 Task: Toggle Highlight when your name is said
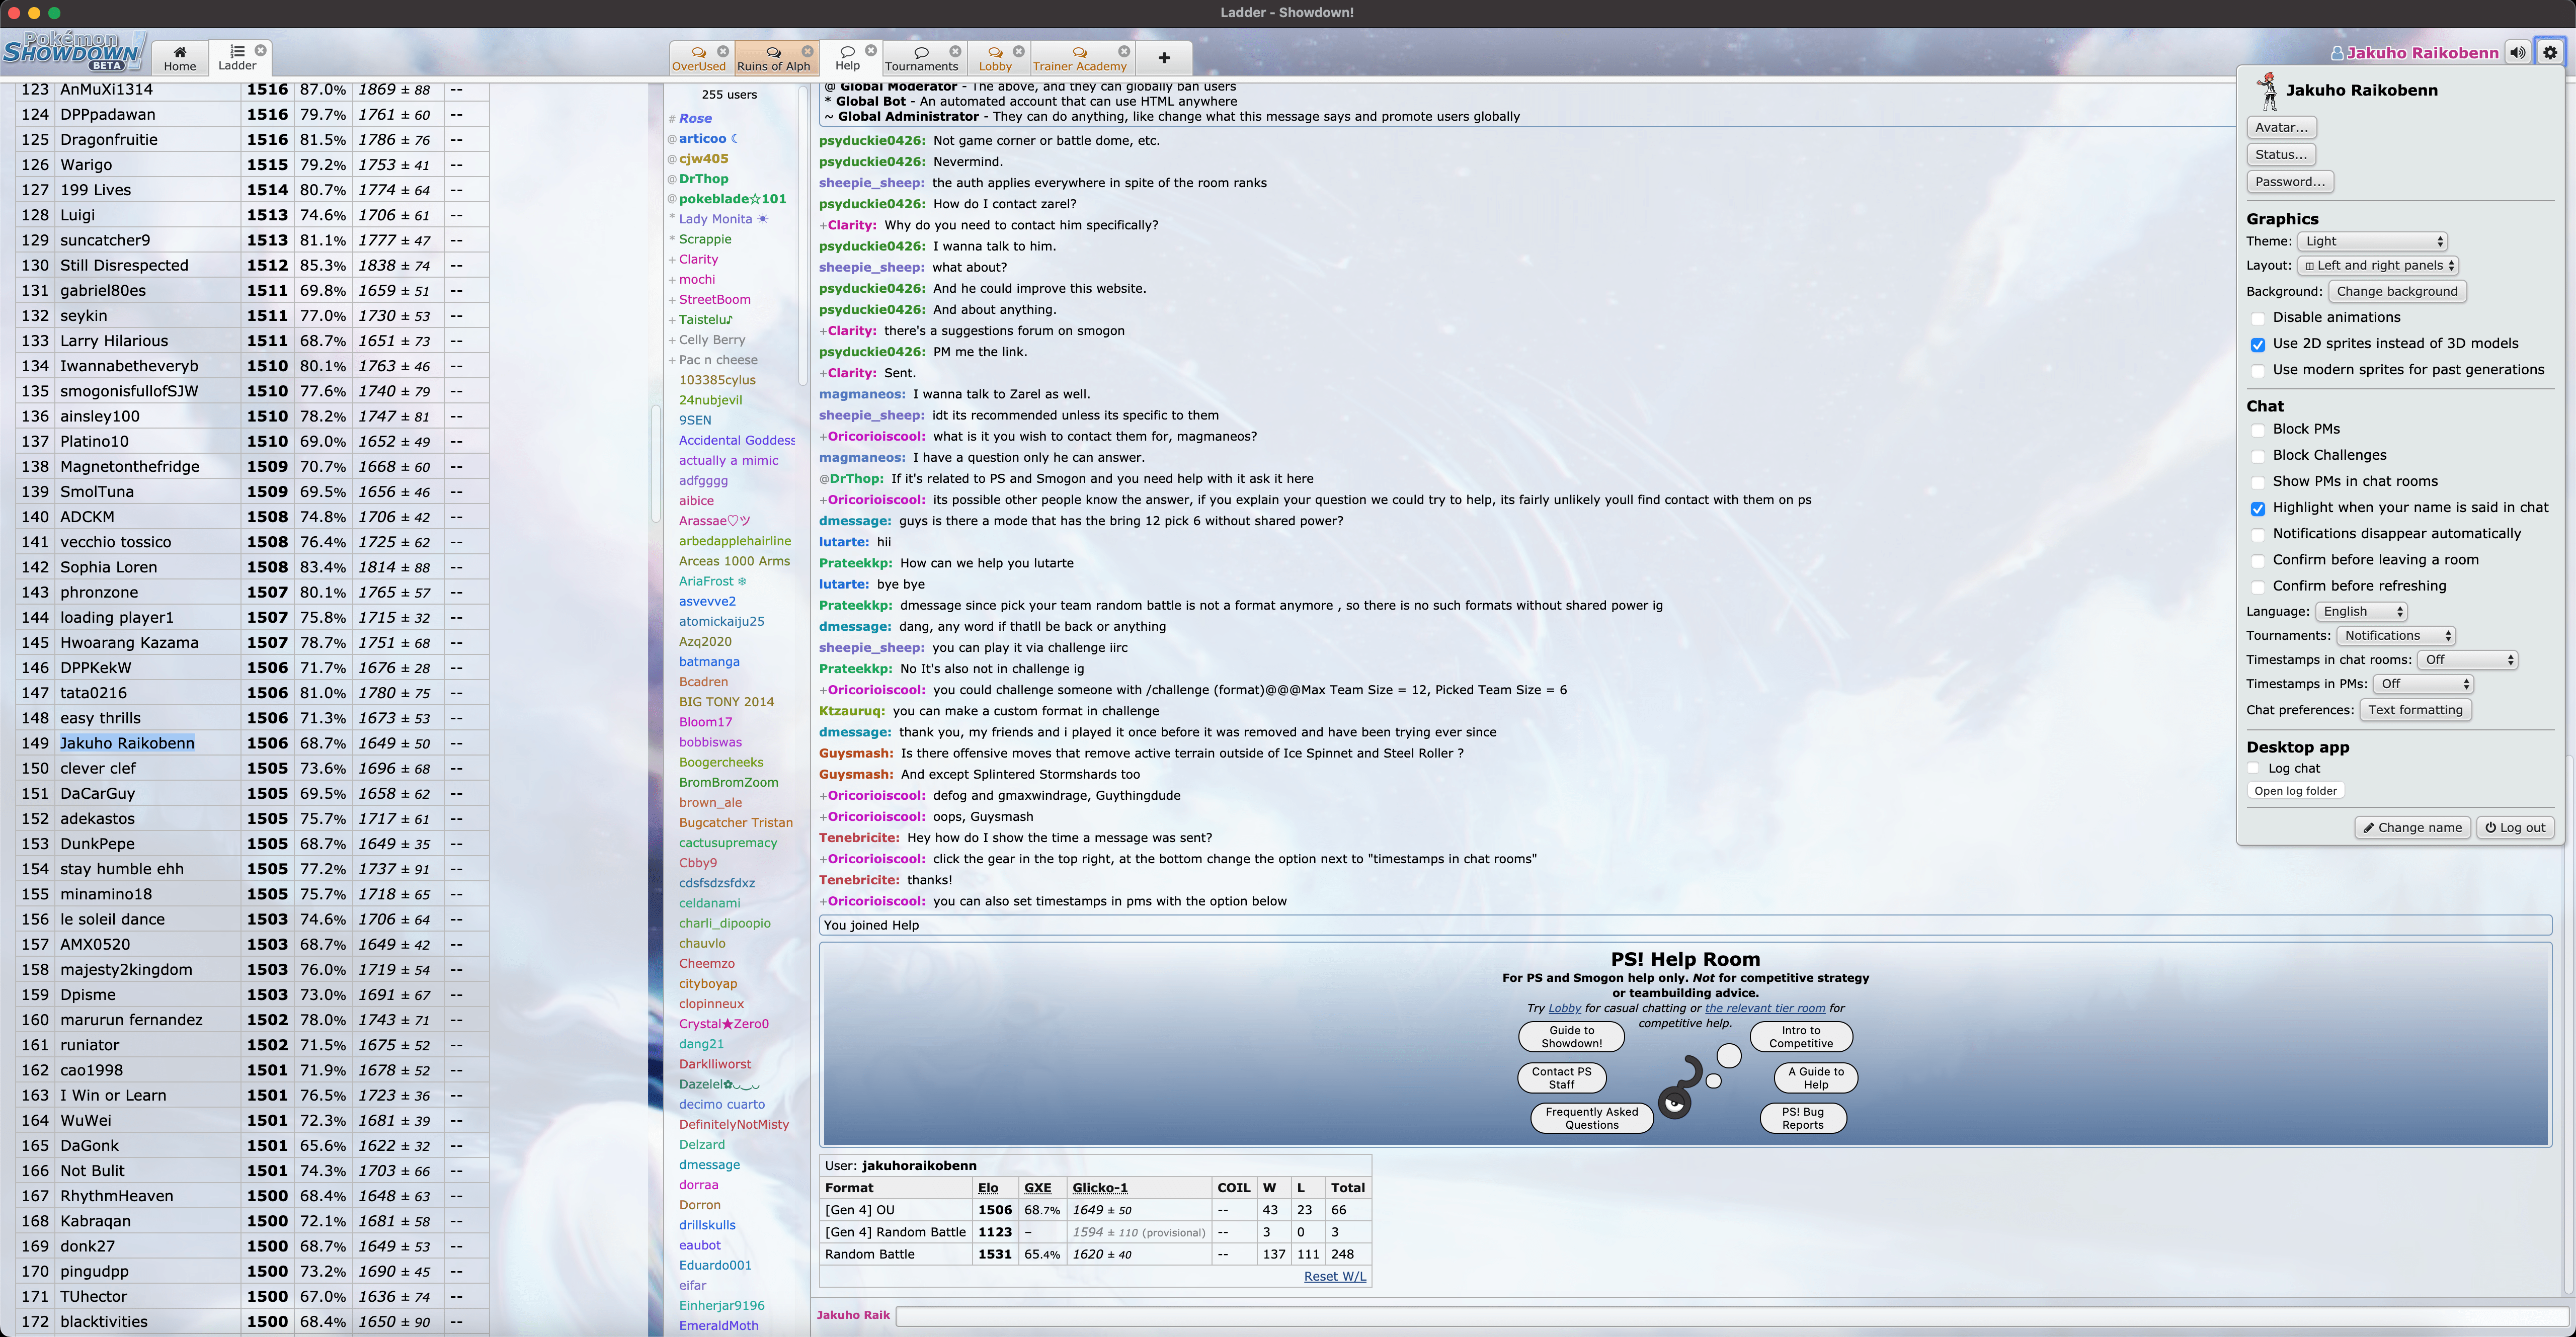point(2257,508)
